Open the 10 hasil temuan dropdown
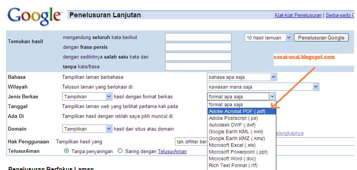Viewport: 357px width, 170px height. (x=268, y=38)
